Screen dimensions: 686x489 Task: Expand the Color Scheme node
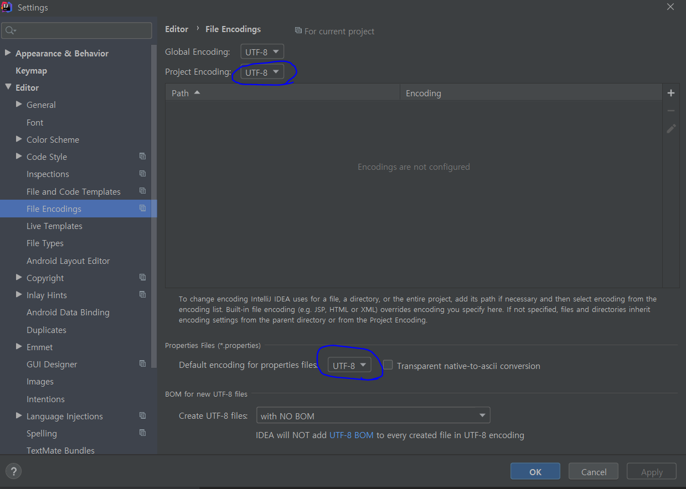(x=19, y=139)
